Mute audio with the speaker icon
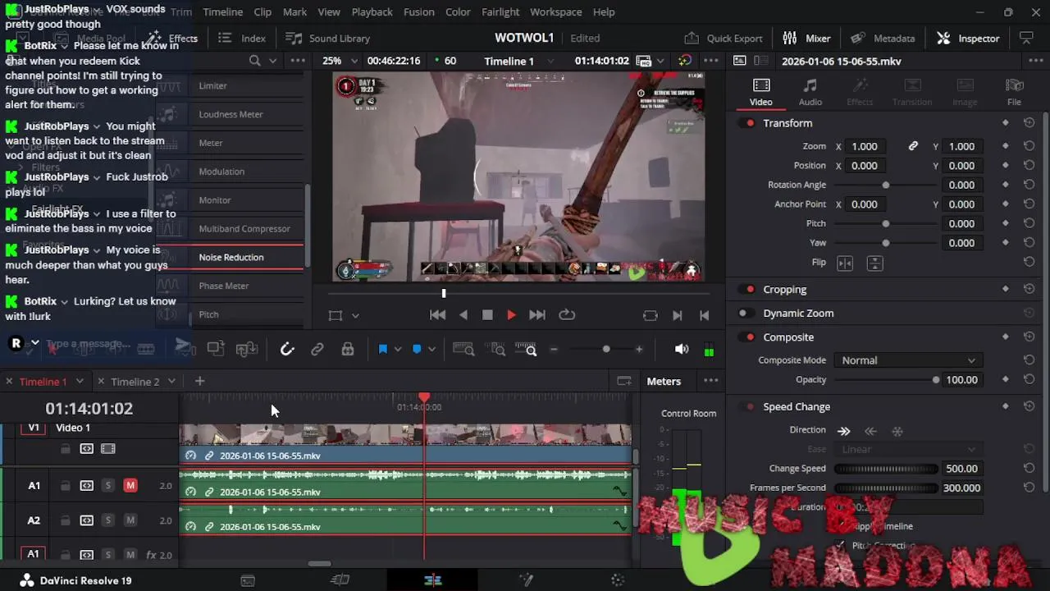 click(682, 349)
